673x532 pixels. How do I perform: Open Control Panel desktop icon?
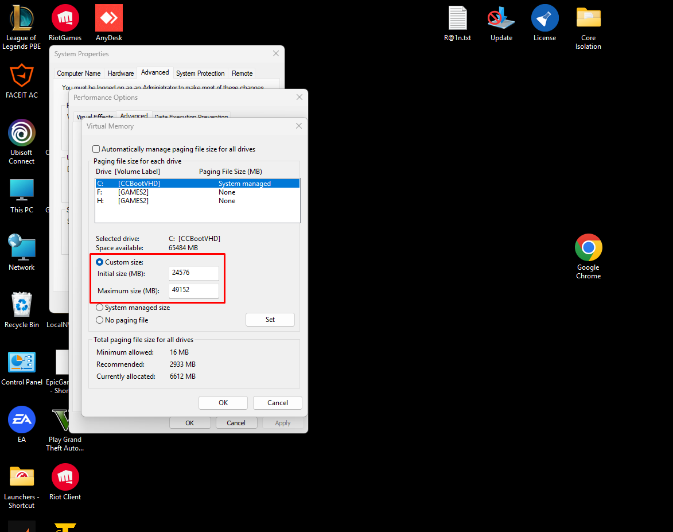point(21,368)
